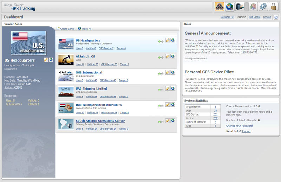Open Vehicle count 232 in statistics

pyautogui.click(x=215, y=118)
